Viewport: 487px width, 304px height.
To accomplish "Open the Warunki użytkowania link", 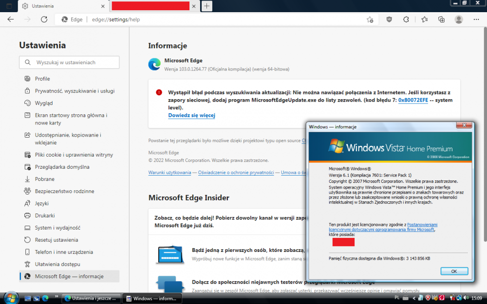I will 169,173.
